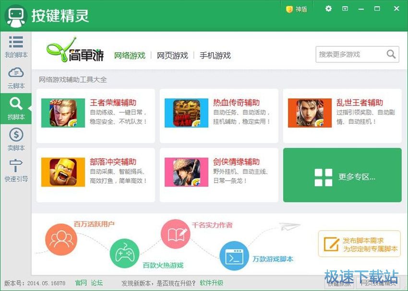Open the 乱世王者 game thumbnail

(x=310, y=113)
